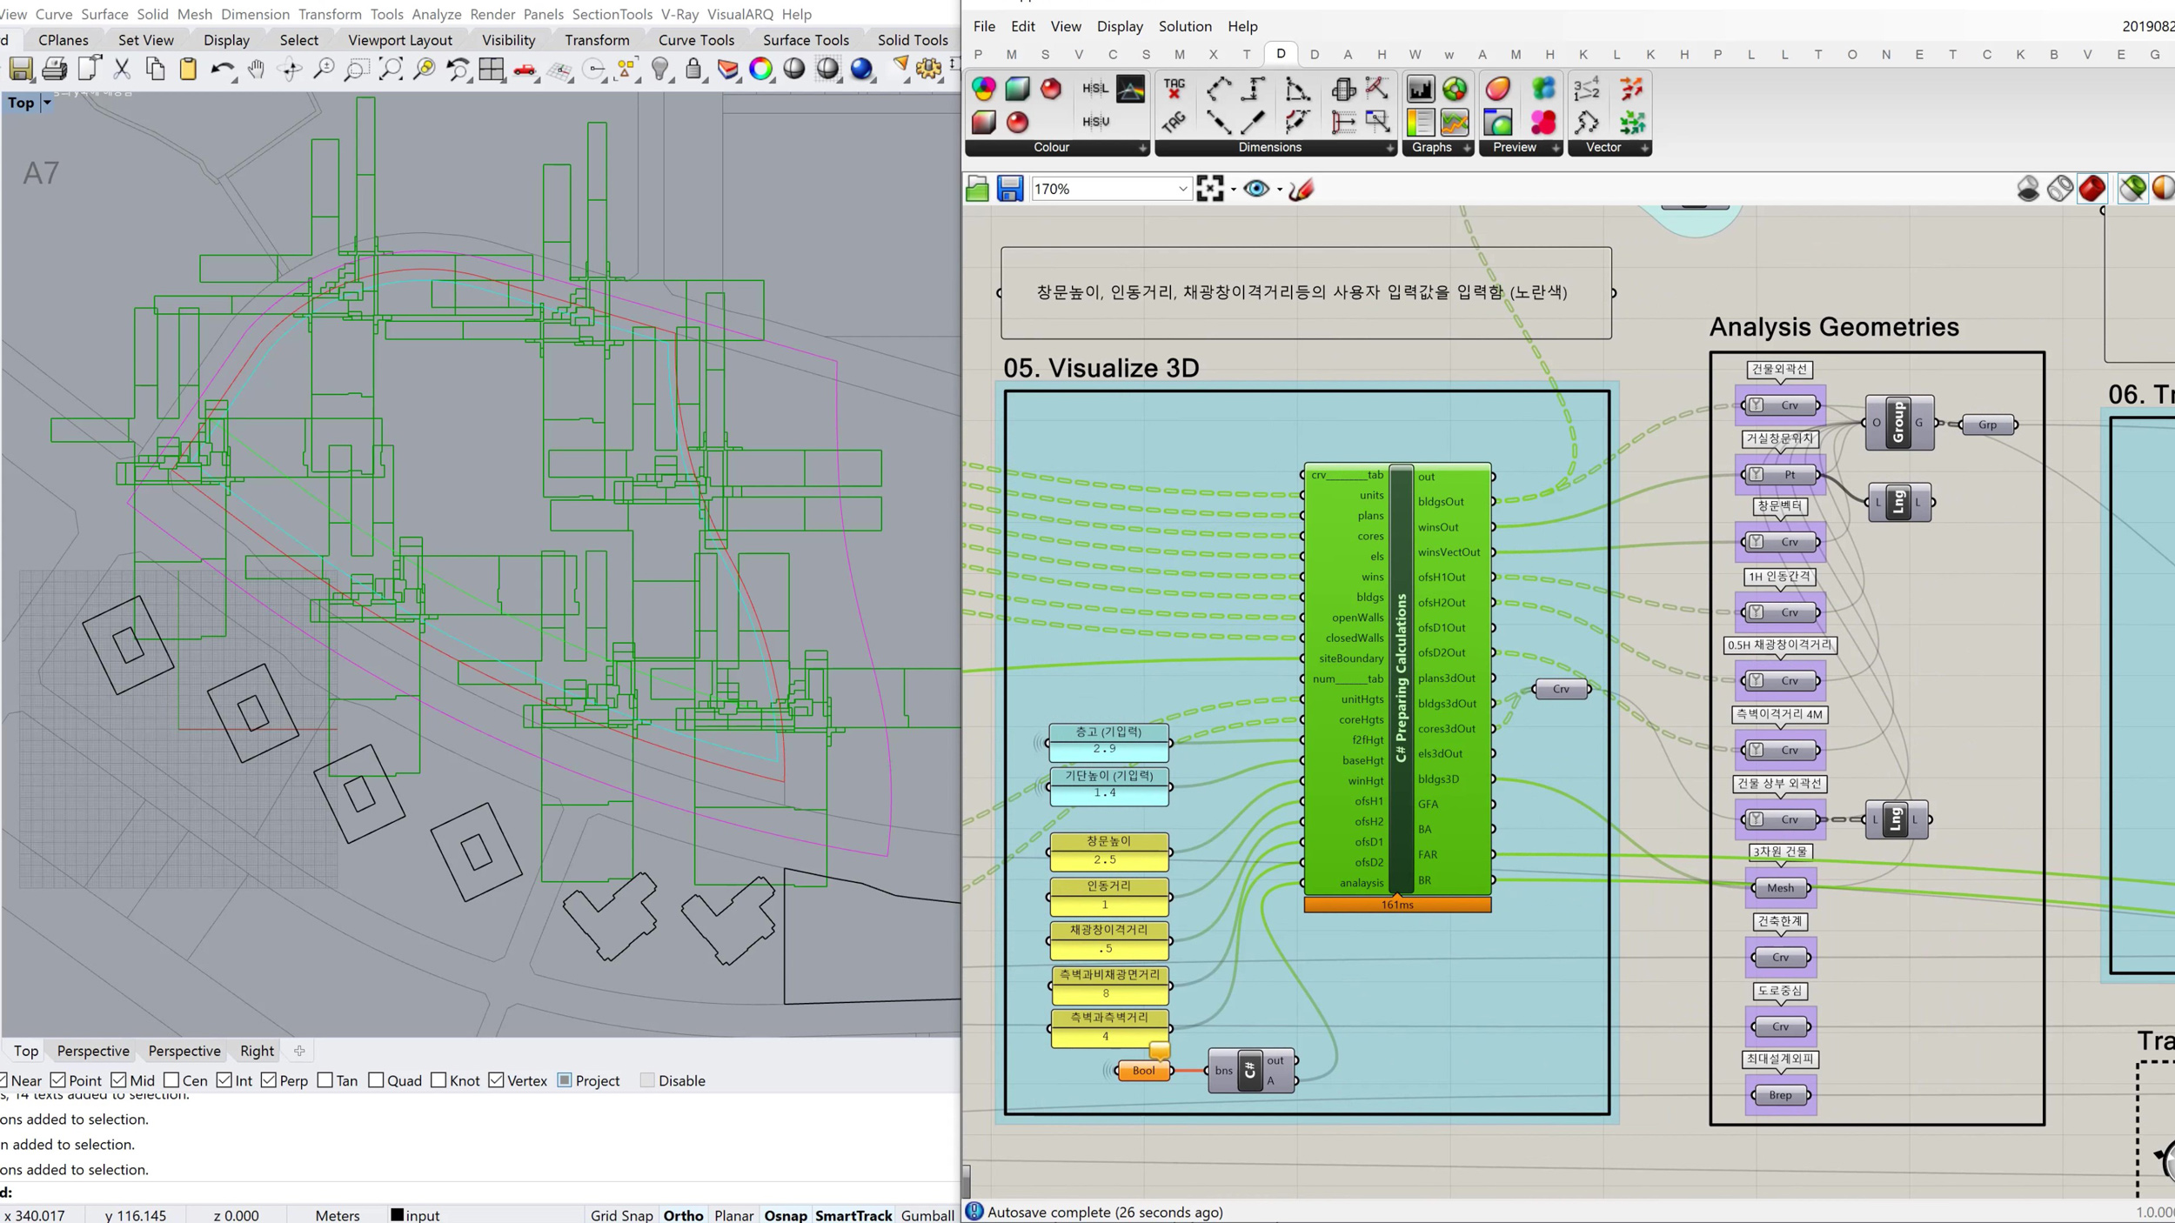Enable the Tan osnap checkbox
The width and height of the screenshot is (2175, 1223).
(325, 1079)
